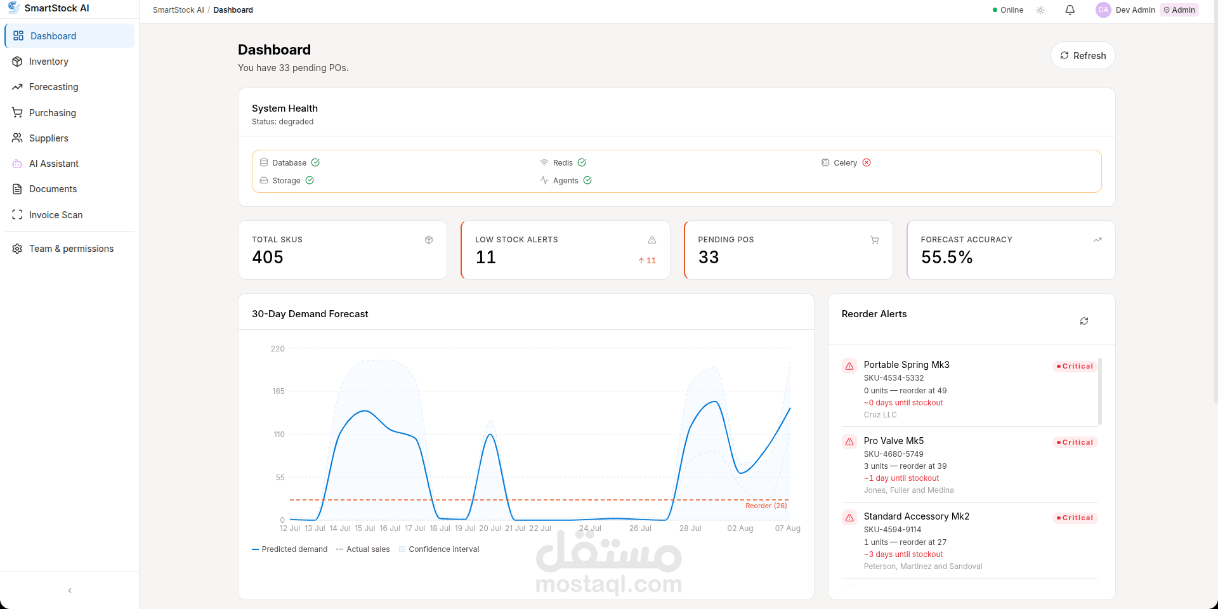
Task: Click the Admin role badge
Action: 1179,10
